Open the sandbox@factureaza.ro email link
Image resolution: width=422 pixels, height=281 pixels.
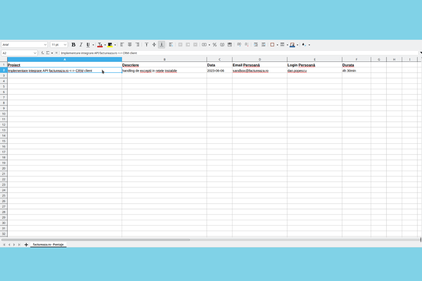click(x=250, y=70)
